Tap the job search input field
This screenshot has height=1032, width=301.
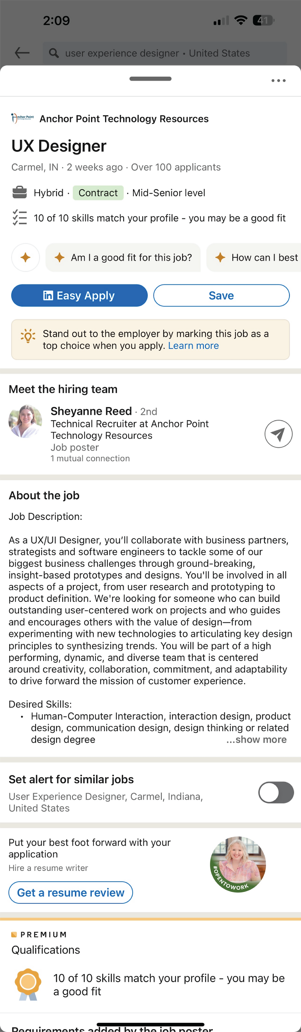point(165,53)
